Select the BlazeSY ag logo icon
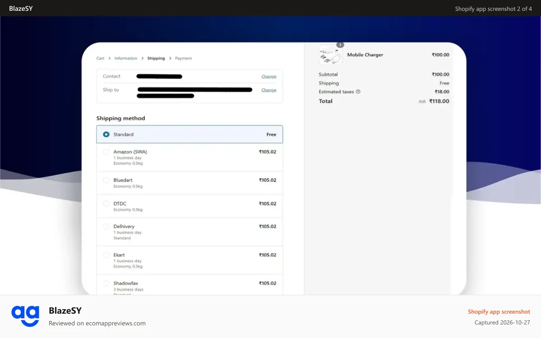This screenshot has height=338, width=541. tap(25, 316)
